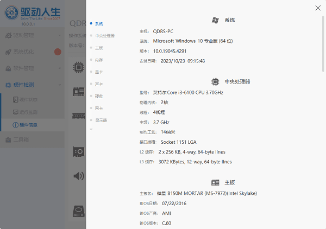Screen dimensions: 326x229
Task: Click the graphics card icon in background panel
Action: point(79,151)
